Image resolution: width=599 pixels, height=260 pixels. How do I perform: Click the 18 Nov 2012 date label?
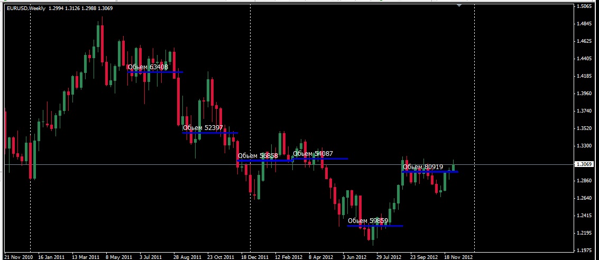pyautogui.click(x=459, y=257)
